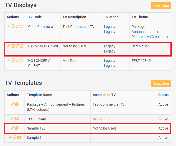Duplicate the TEST 12345 template

(x=17, y=119)
